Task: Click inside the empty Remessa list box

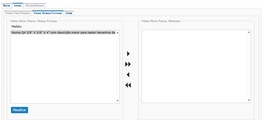Action: pyautogui.click(x=194, y=66)
